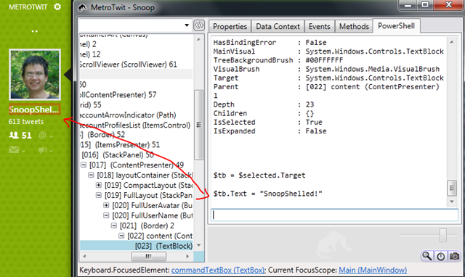The width and height of the screenshot is (465, 277).
Task: Click the magnifier zoom icon
Action: tap(427, 256)
